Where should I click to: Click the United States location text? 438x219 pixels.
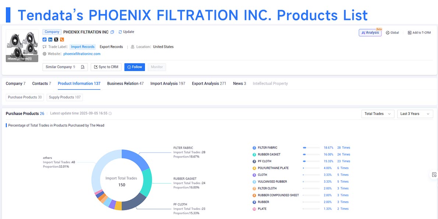[x=163, y=47]
